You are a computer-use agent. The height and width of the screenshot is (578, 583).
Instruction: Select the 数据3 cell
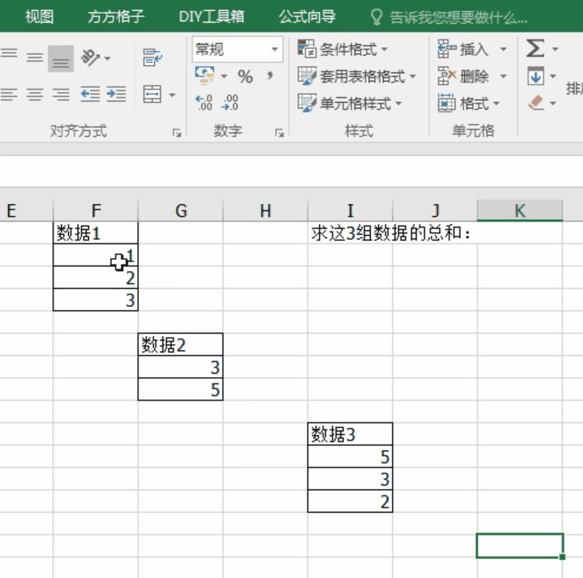pos(350,434)
